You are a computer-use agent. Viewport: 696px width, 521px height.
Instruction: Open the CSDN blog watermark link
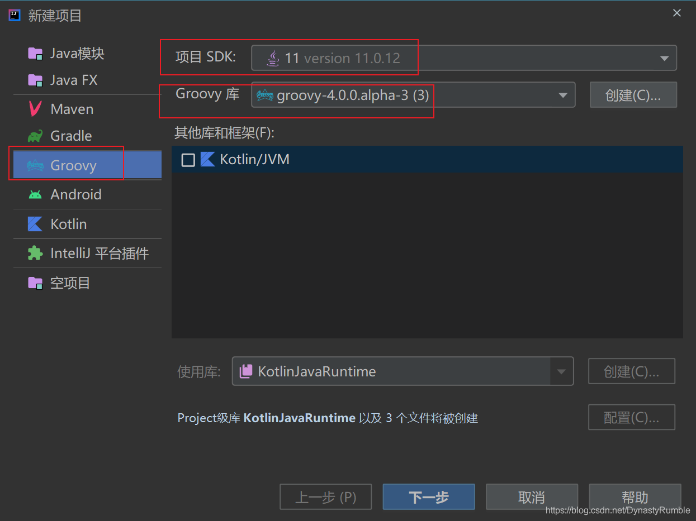[617, 510]
